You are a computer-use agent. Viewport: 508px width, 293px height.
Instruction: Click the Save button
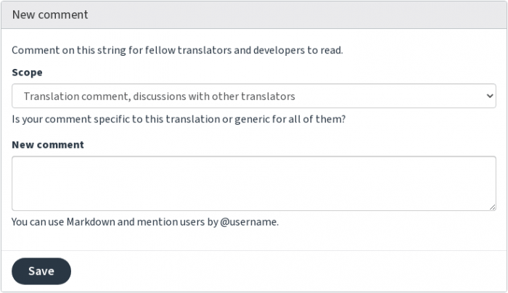41,271
